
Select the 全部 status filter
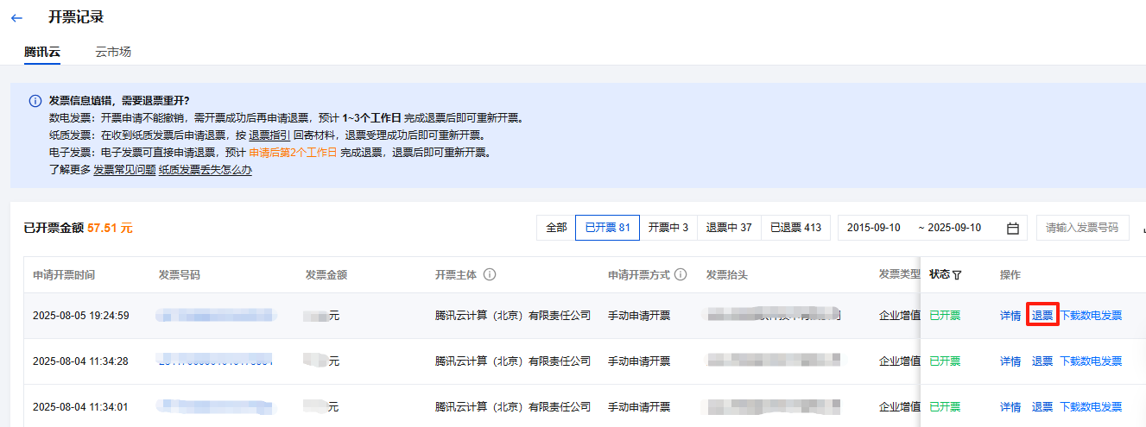pyautogui.click(x=556, y=228)
